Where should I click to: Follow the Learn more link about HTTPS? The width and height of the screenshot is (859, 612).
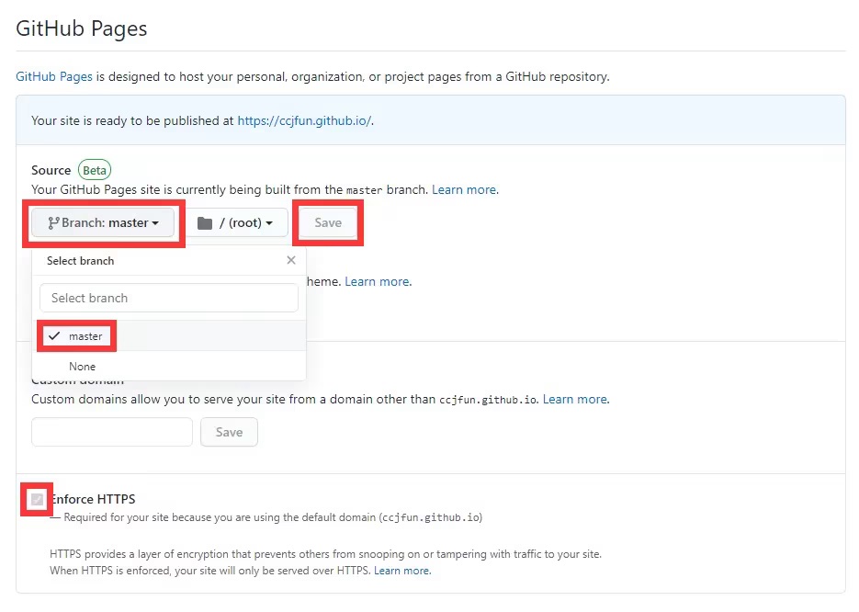402,571
